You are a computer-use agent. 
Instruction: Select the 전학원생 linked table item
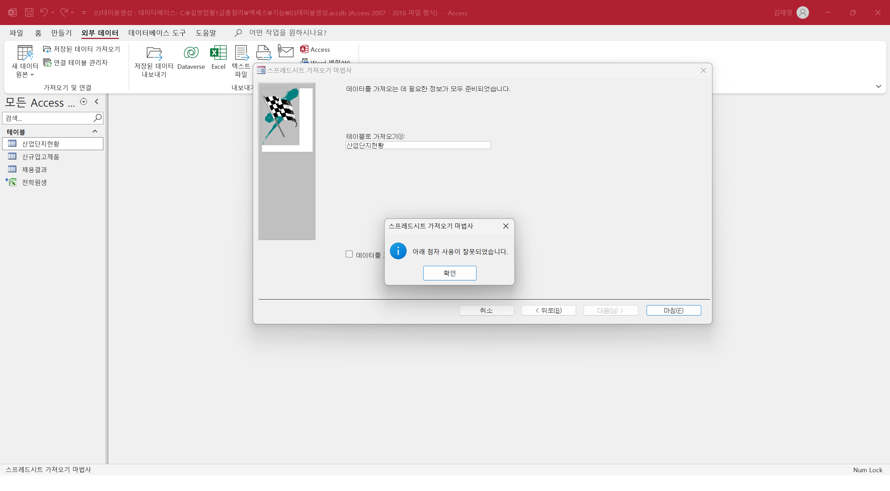coord(34,182)
